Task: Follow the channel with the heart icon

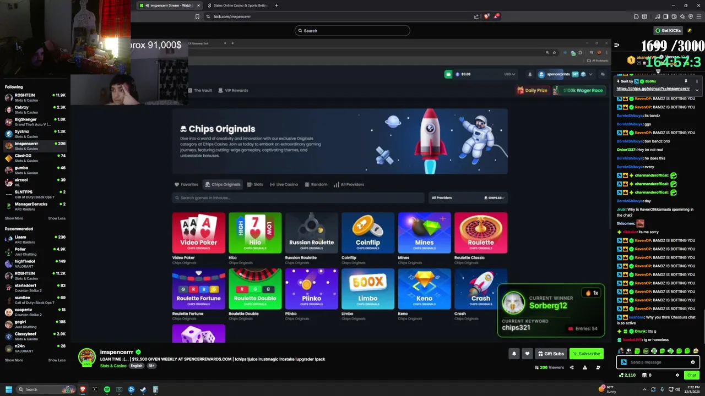Action: tap(527, 354)
